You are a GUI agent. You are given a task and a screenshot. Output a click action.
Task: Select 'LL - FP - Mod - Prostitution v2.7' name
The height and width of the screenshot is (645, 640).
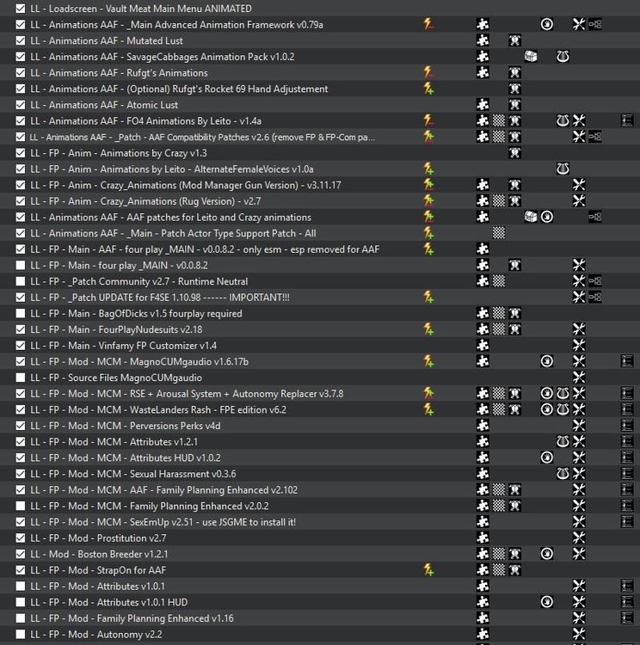point(98,538)
